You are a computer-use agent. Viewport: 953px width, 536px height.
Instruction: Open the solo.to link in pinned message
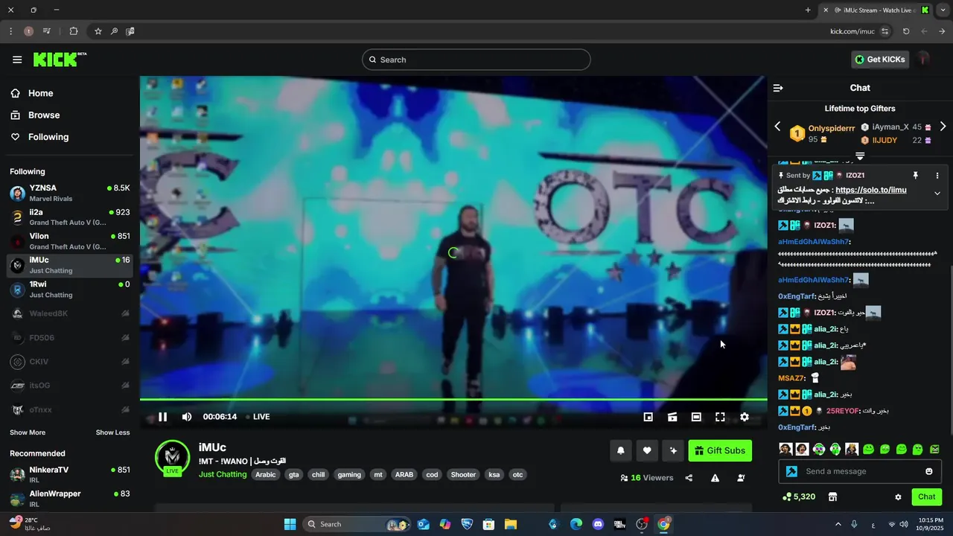click(x=871, y=190)
